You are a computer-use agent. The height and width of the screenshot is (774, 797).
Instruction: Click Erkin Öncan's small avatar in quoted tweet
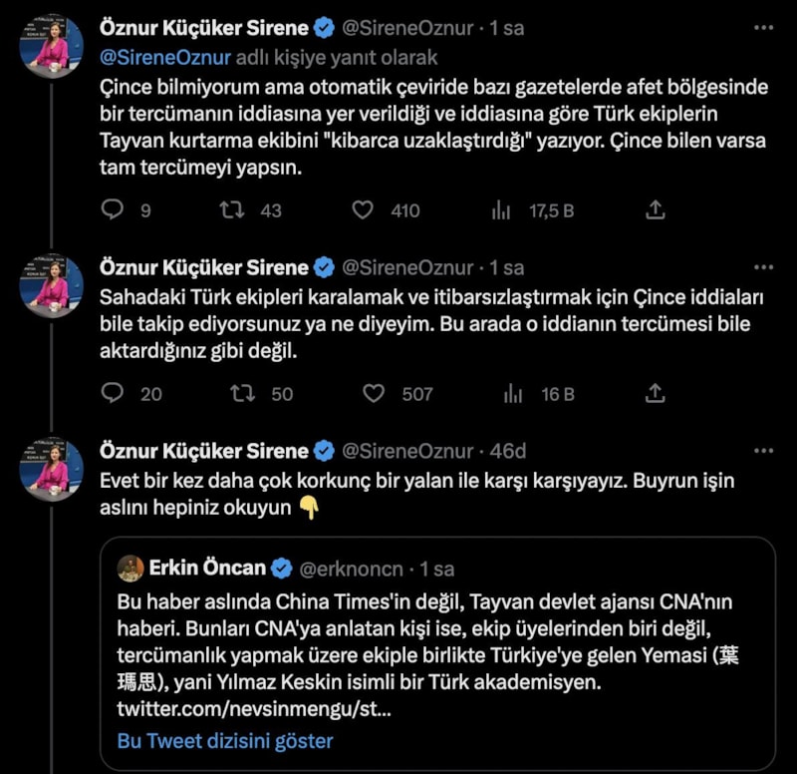131,569
